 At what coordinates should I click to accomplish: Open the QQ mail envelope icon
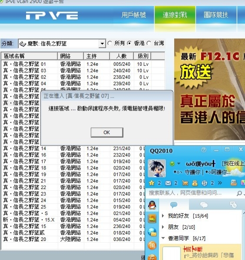[x=168, y=183]
